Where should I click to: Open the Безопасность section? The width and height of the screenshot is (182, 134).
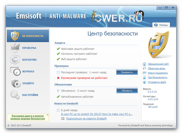point(28,36)
